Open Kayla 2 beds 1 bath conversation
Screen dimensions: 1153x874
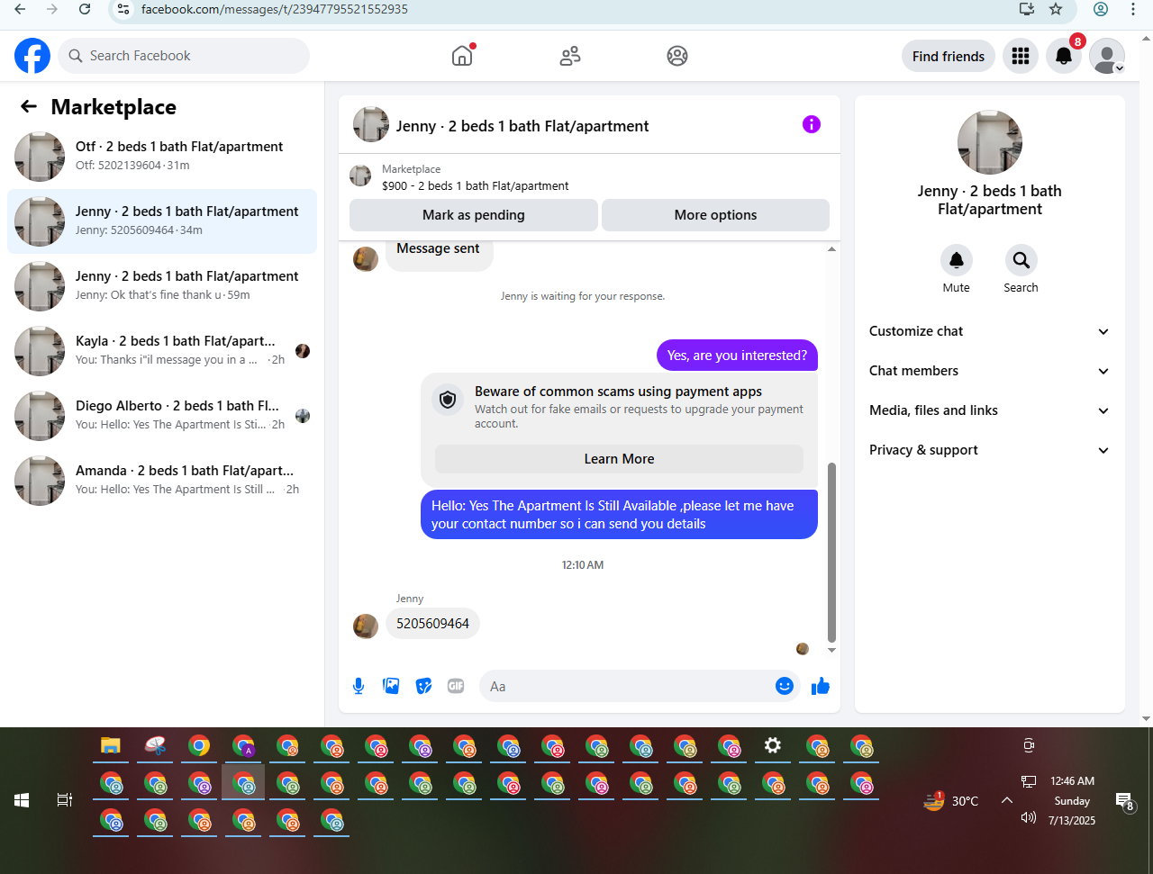162,351
